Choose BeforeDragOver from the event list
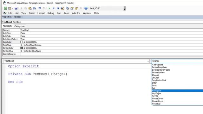This screenshot has width=203, height=114. 177,67
